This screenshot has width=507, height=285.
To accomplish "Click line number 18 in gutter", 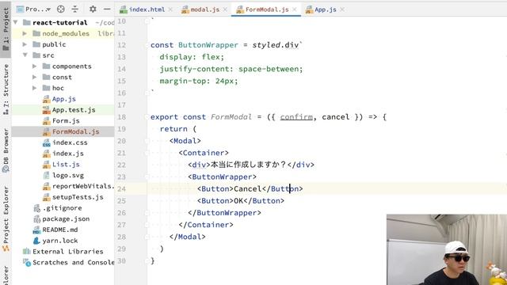I will [x=121, y=117].
